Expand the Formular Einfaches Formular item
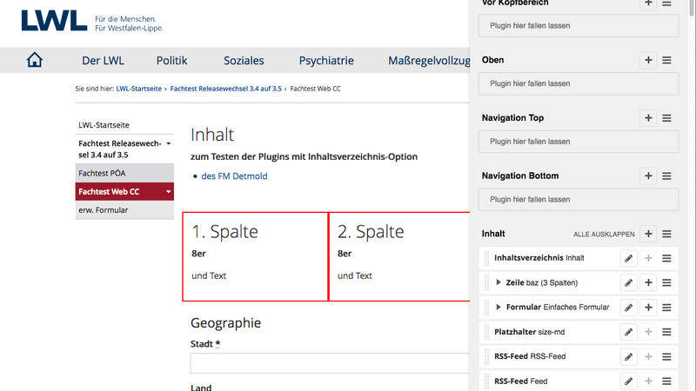Viewport: 696px width, 391px height. 498,308
